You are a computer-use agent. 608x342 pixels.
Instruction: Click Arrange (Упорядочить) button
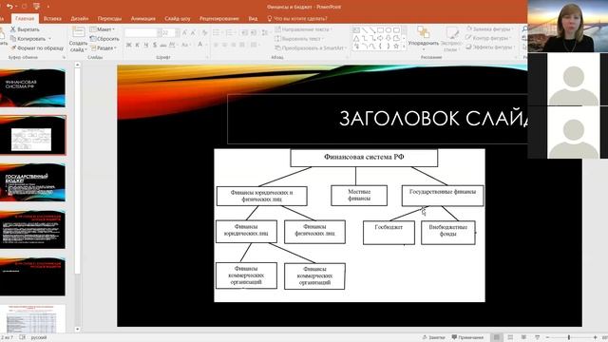424,37
